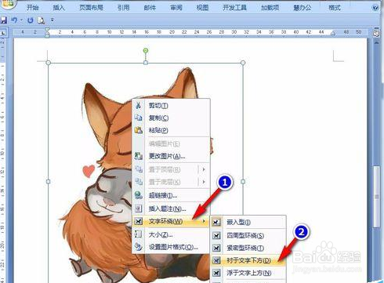Choose 剪切(T) from the context menu

171,106
